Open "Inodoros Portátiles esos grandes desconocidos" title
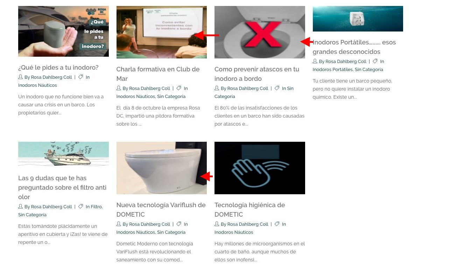The height and width of the screenshot is (273, 457). [x=354, y=47]
